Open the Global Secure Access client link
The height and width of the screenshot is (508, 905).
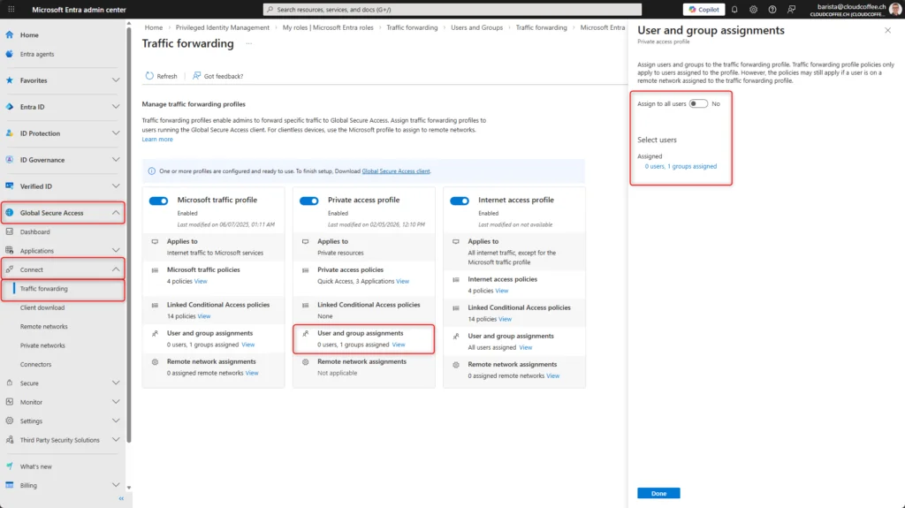click(x=395, y=171)
